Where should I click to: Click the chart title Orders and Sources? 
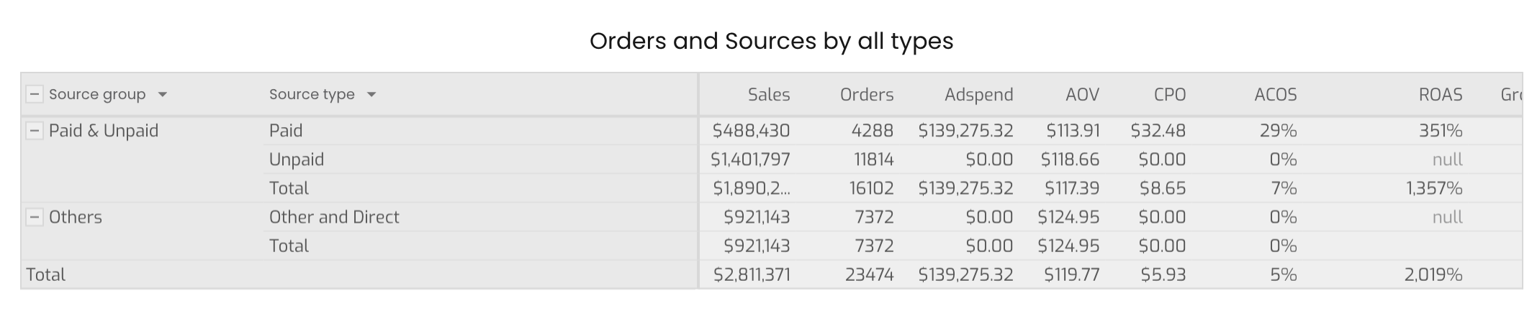click(772, 41)
